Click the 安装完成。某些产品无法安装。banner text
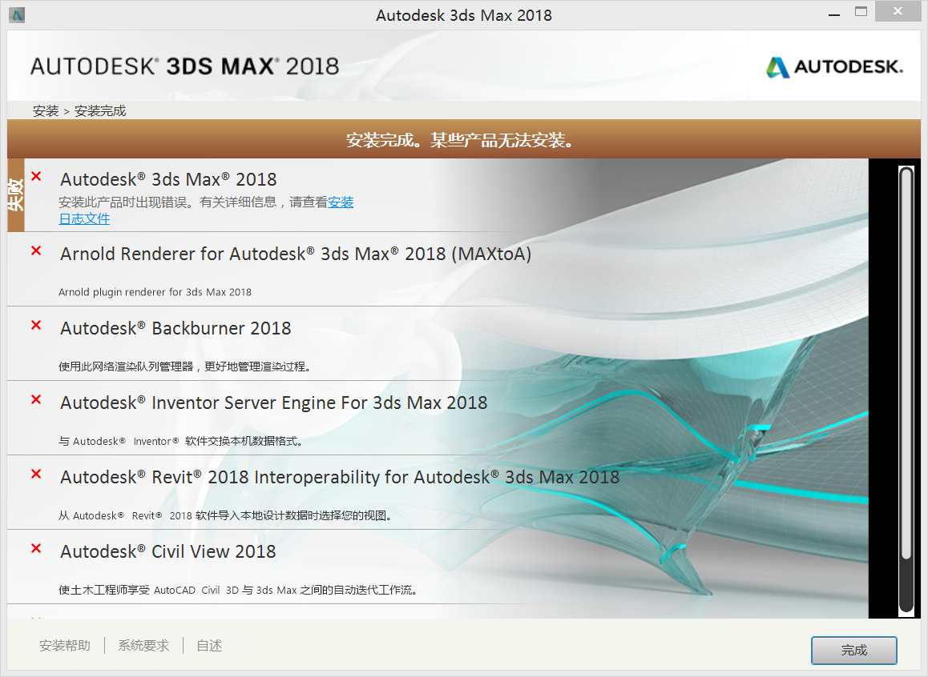The width and height of the screenshot is (928, 677). 459,140
